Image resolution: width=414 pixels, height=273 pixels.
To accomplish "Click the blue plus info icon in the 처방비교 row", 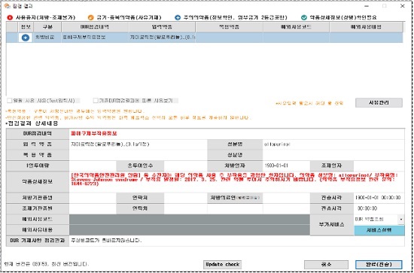I will (x=26, y=38).
